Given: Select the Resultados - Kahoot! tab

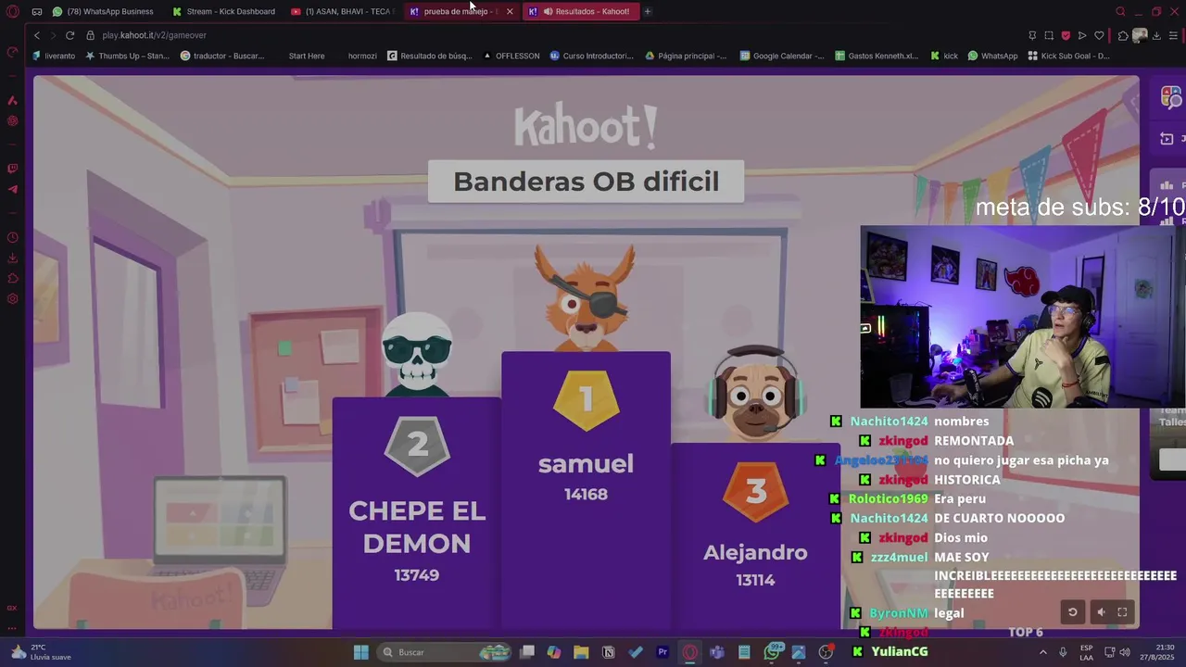Looking at the screenshot, I should tap(582, 11).
